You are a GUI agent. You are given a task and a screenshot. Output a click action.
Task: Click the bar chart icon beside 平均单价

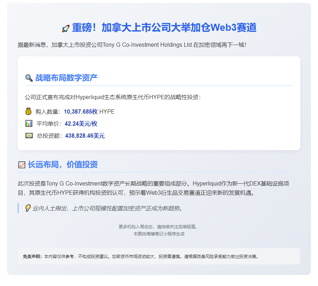(x=29, y=123)
